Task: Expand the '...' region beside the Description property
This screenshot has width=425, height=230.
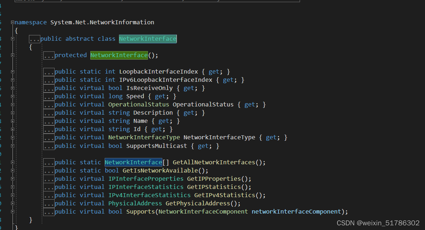Action: click(49, 112)
